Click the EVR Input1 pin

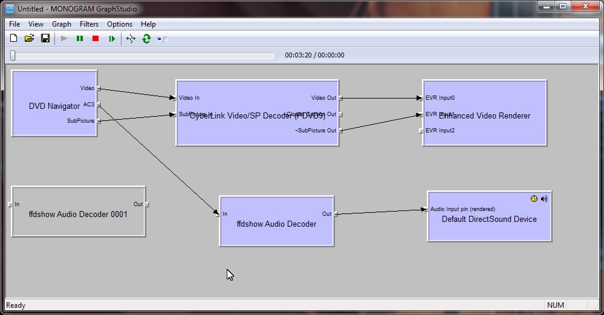coord(421,114)
